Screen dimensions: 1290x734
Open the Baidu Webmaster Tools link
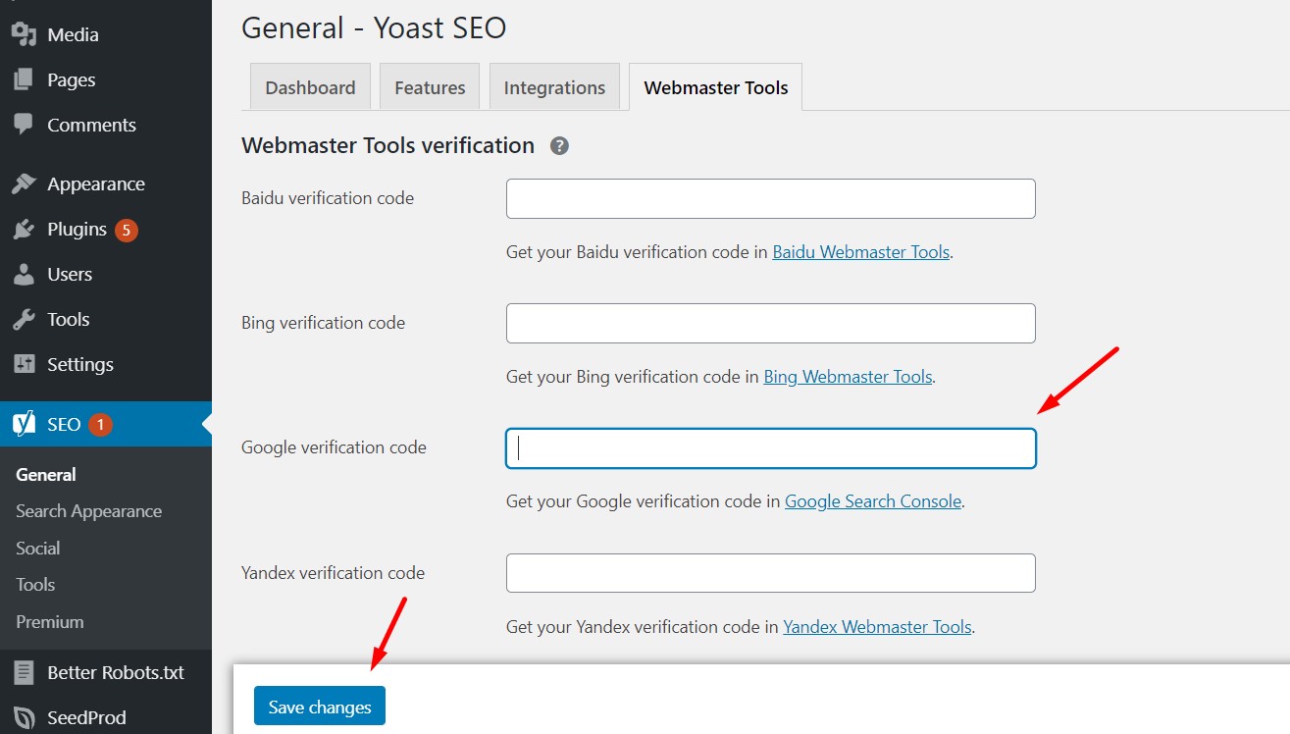(x=861, y=252)
